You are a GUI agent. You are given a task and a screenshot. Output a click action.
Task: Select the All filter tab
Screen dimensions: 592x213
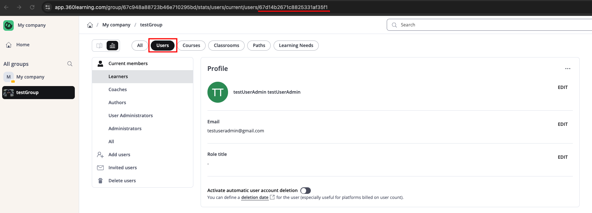pos(140,46)
